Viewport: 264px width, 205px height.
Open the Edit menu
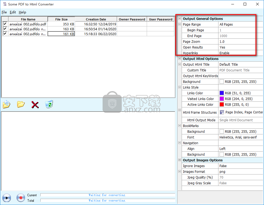(x=13, y=12)
